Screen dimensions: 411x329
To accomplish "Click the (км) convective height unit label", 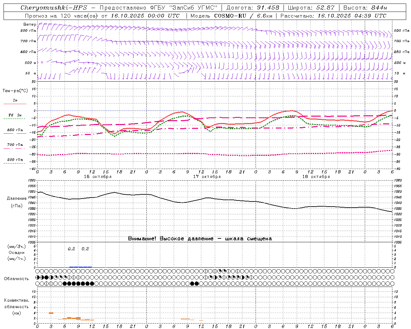I will coord(16,313).
